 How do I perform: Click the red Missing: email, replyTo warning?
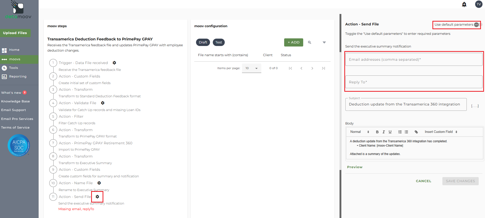point(76,209)
